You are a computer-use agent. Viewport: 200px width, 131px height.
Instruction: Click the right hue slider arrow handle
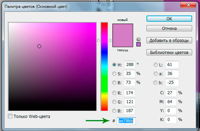click(110, 40)
